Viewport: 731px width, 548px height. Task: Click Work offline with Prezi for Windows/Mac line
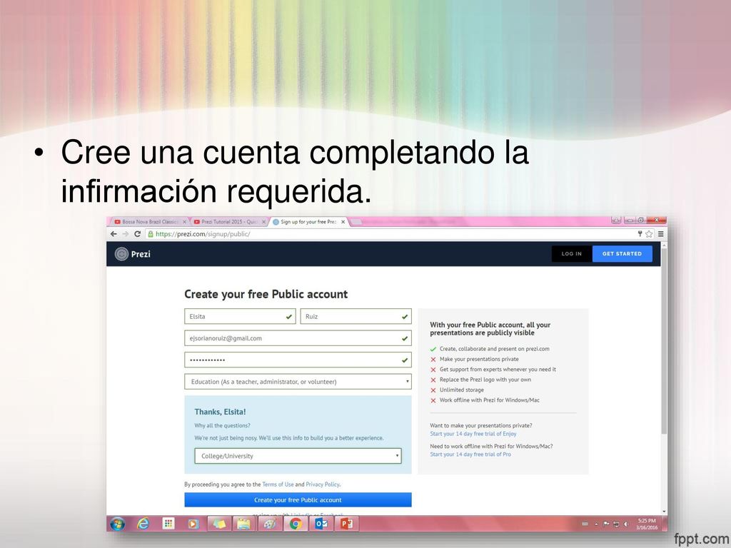(x=490, y=400)
